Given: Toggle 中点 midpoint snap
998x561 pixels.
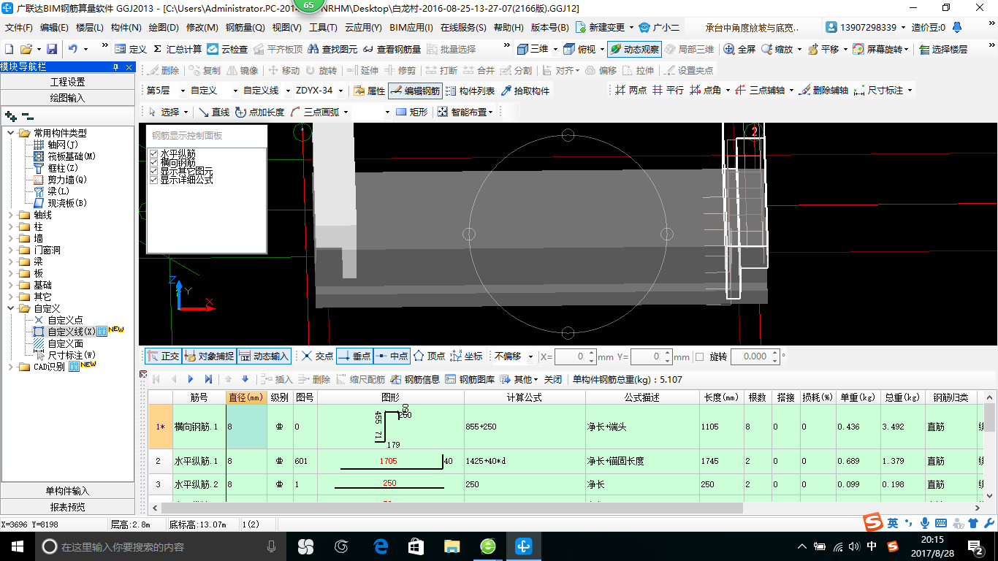Looking at the screenshot, I should click(x=391, y=356).
